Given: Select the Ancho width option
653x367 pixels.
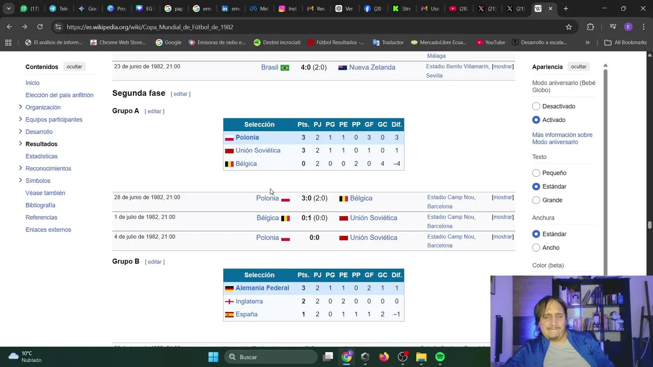Looking at the screenshot, I should (x=536, y=247).
